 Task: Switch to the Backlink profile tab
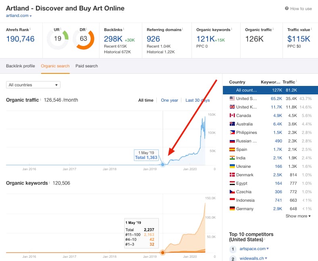click(21, 66)
